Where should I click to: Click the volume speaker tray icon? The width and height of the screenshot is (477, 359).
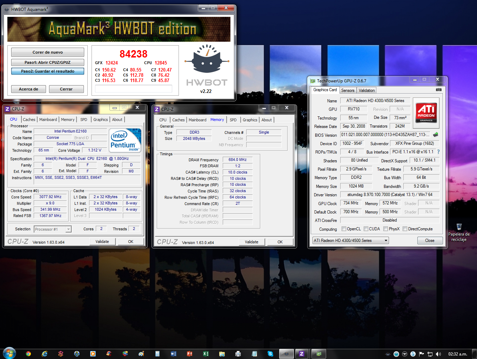click(x=438, y=354)
